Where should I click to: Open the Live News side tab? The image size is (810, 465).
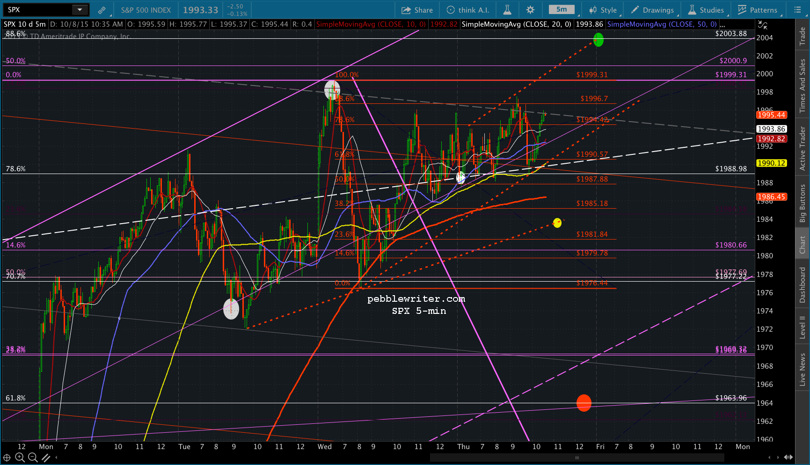803,370
